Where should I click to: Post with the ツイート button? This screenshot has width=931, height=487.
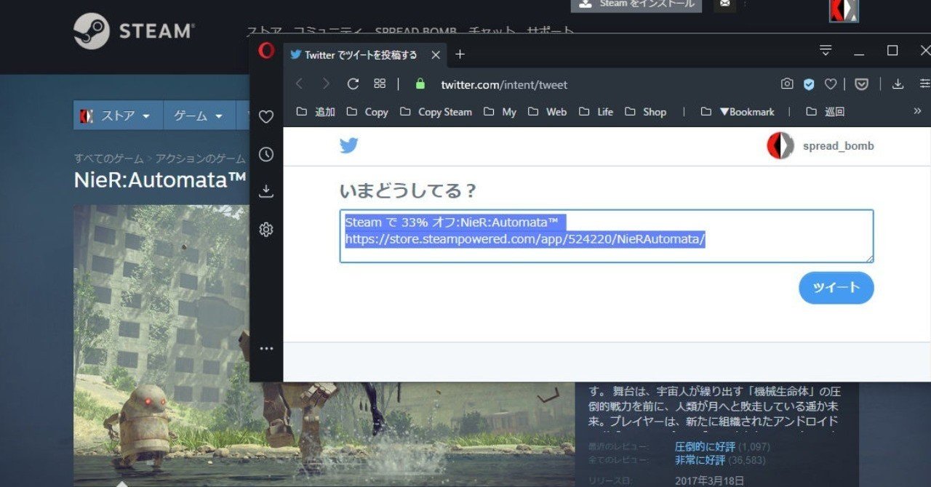836,288
